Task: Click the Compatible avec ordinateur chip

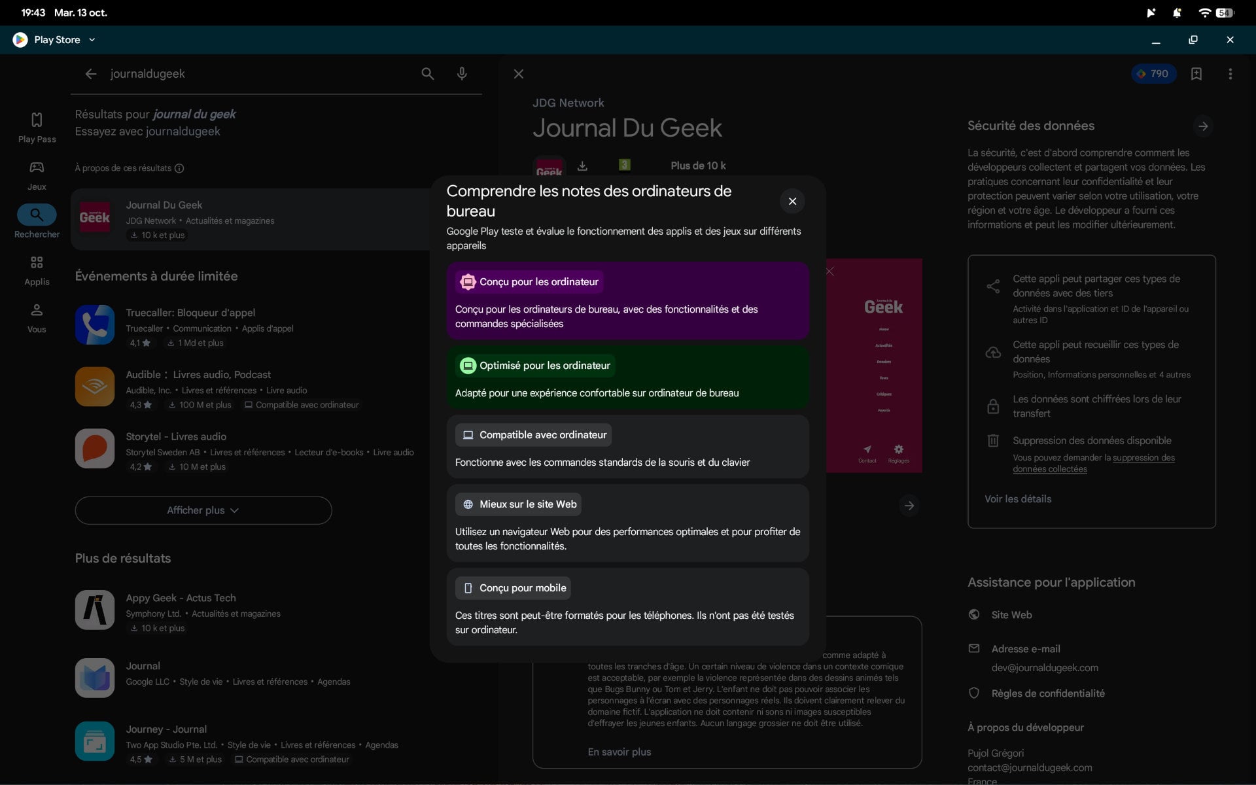Action: click(x=533, y=435)
